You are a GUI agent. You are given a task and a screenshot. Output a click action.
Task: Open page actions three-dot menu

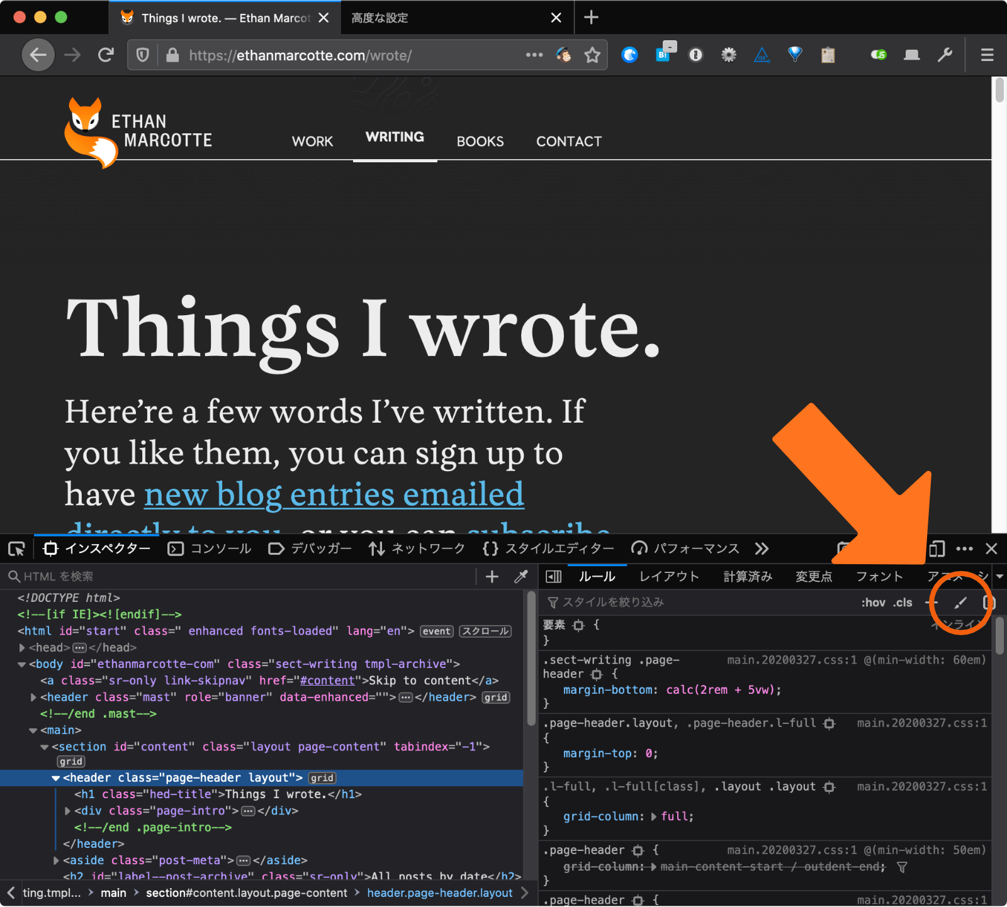click(534, 55)
